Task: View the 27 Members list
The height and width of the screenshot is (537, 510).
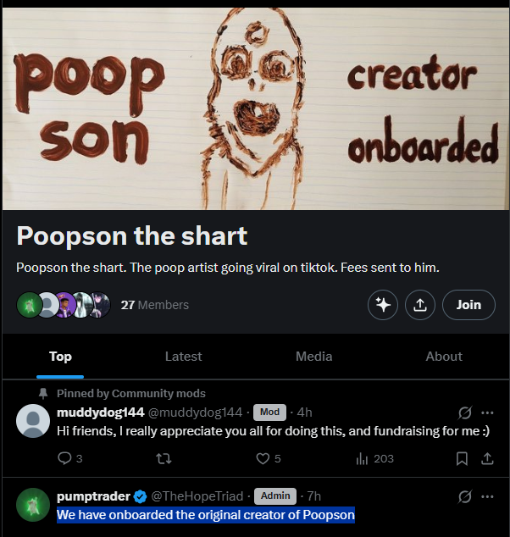Action: pos(154,305)
